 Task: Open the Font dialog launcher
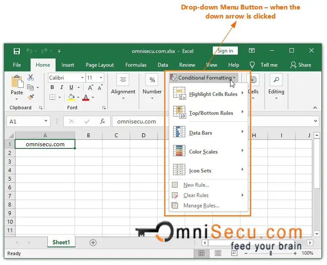(x=104, y=108)
